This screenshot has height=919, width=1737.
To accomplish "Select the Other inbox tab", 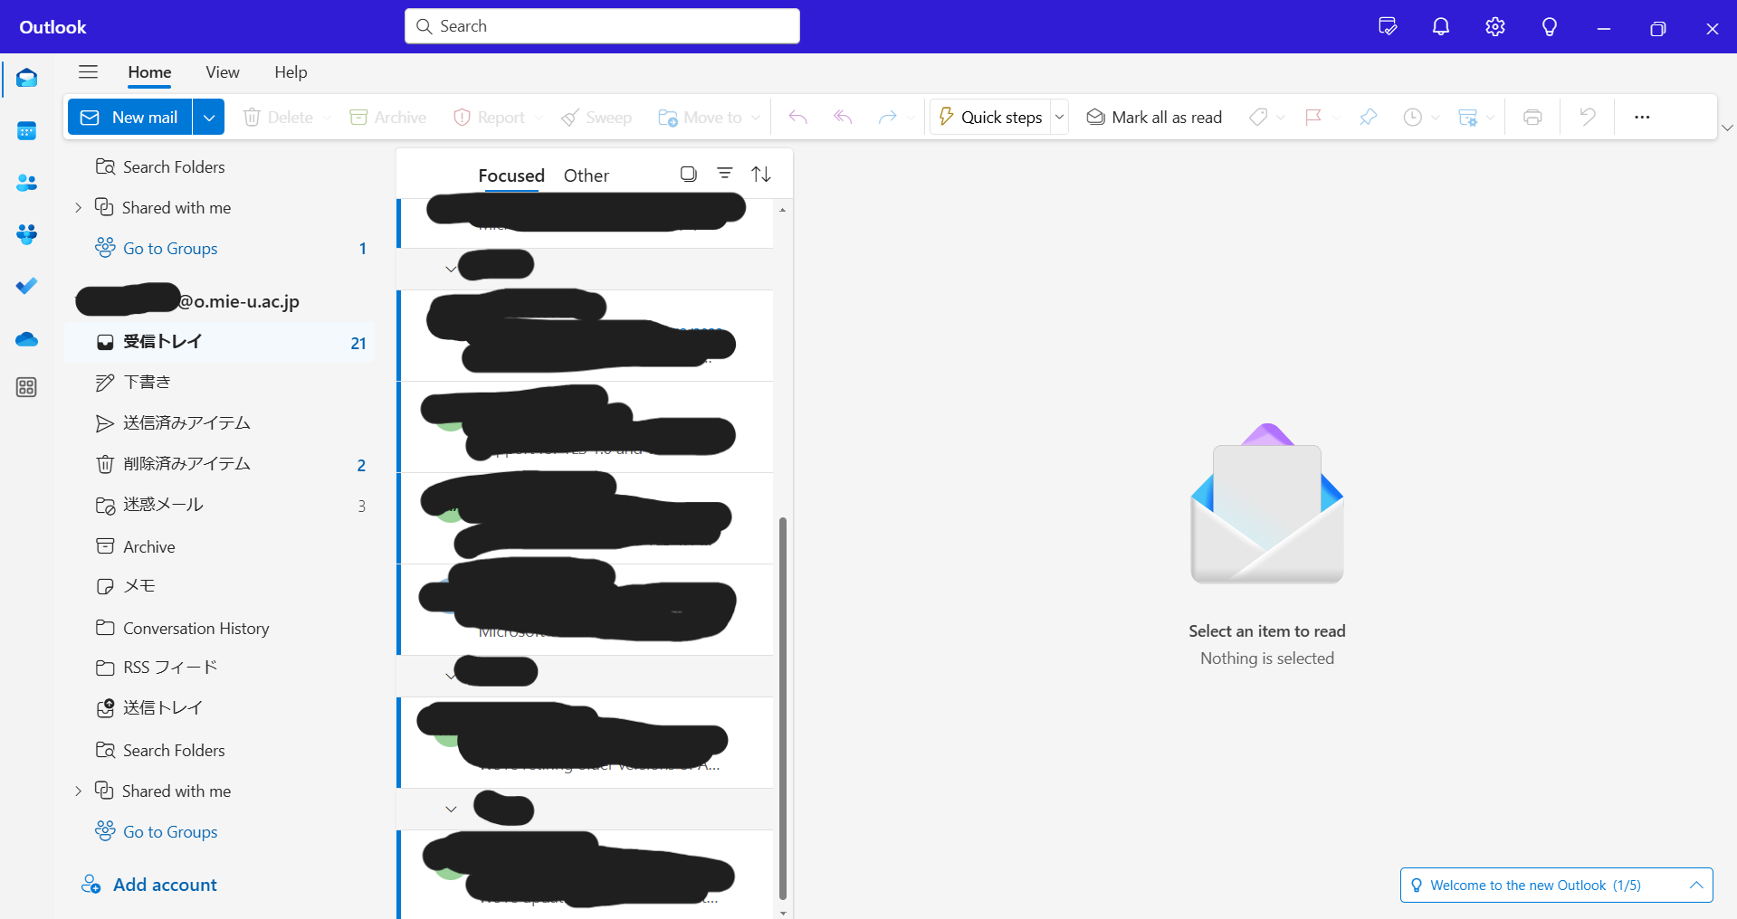I will coord(587,175).
